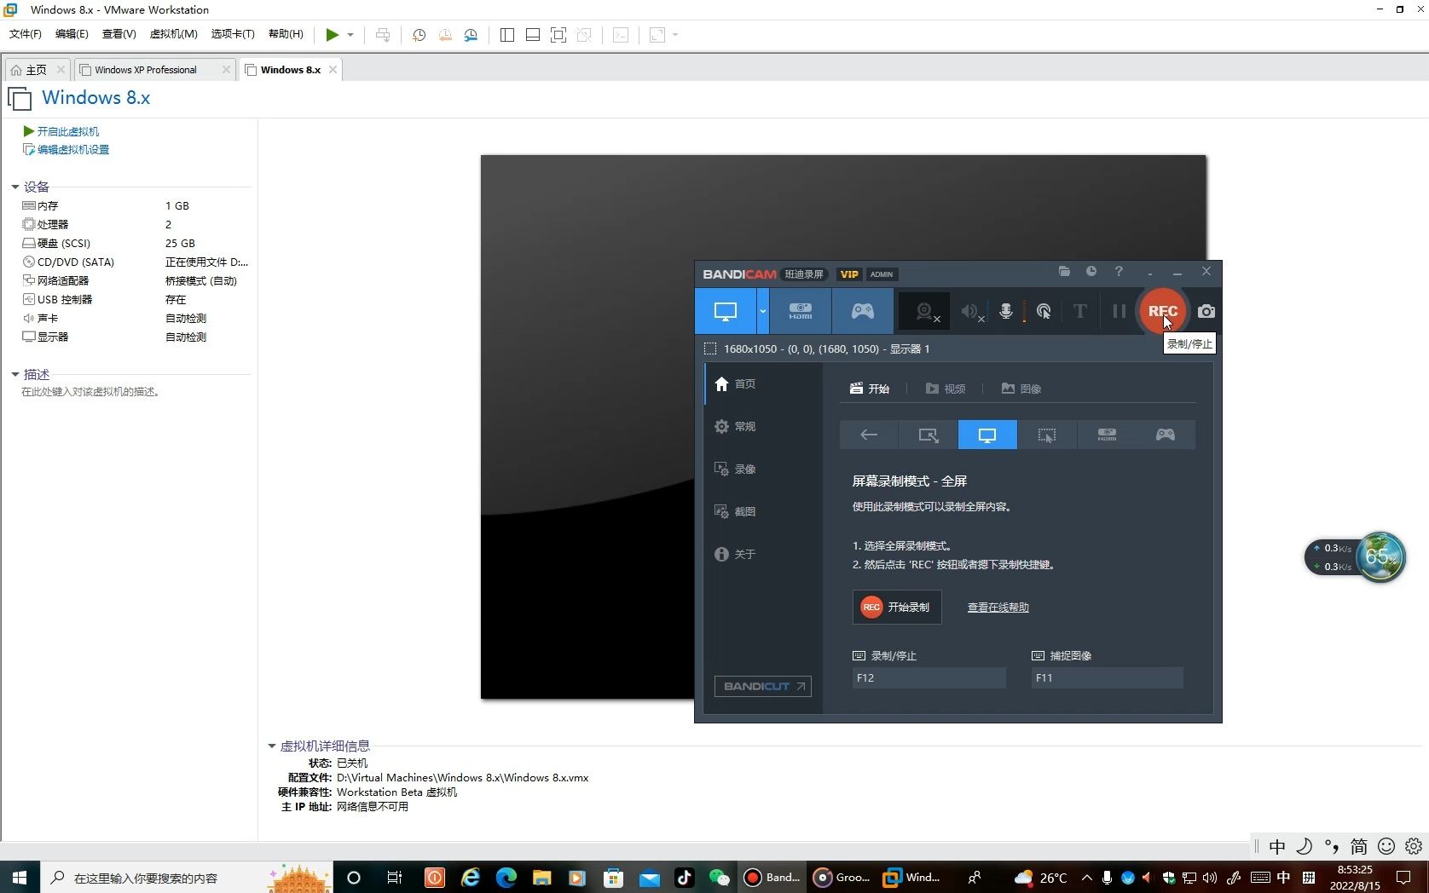Image resolution: width=1429 pixels, height=893 pixels.
Task: Toggle the microphone icon in Bandicam toolbar
Action: 1006,311
